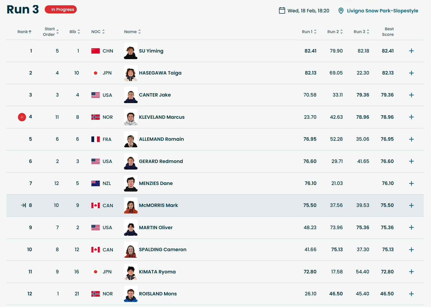This screenshot has height=307, width=431.
Task: Expand McMORRIS Mark's row details
Action: [411, 205]
